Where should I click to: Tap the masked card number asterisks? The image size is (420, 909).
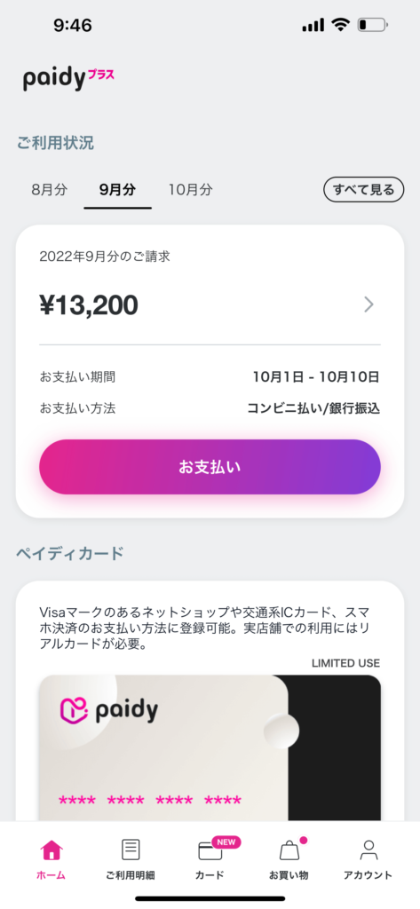150,802
